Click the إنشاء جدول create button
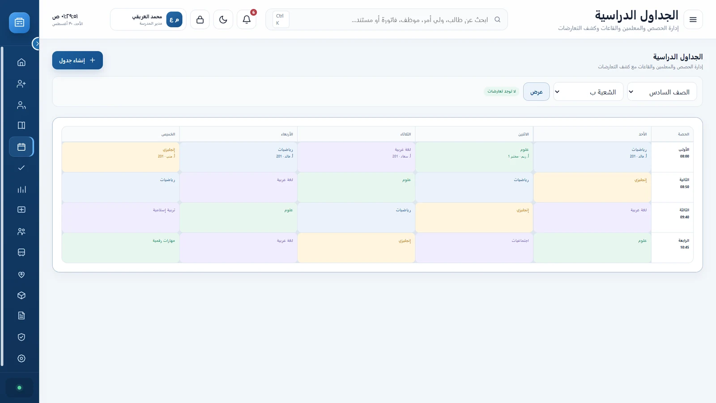716x403 pixels. coord(77,60)
